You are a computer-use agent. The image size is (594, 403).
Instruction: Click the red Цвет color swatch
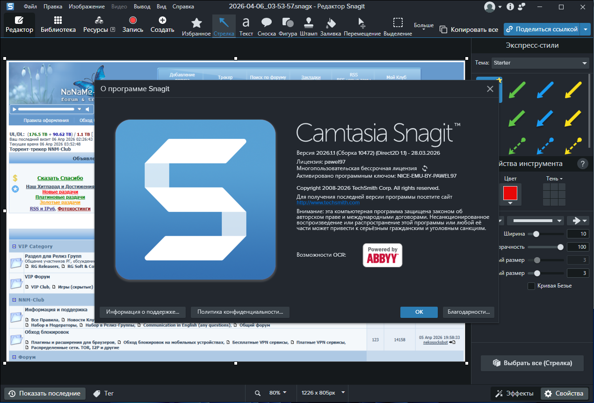coord(510,193)
